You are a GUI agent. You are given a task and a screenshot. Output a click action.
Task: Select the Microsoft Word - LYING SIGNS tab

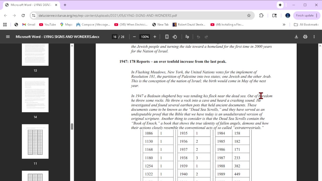31,5
